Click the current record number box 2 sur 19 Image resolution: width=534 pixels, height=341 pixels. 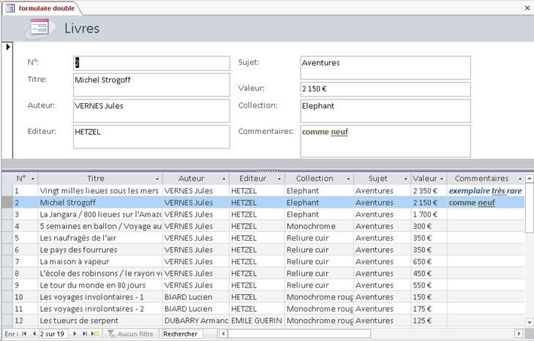(x=53, y=334)
